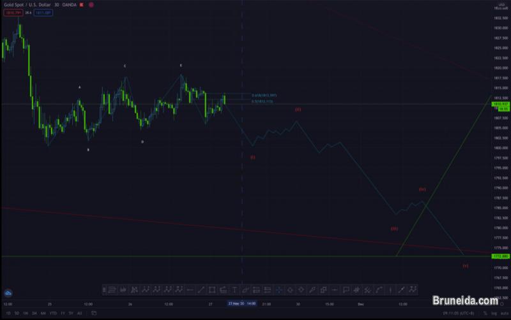The width and height of the screenshot is (511, 320).
Task: Grab the favorites toolbar drag handle
Action: pyautogui.click(x=105, y=290)
